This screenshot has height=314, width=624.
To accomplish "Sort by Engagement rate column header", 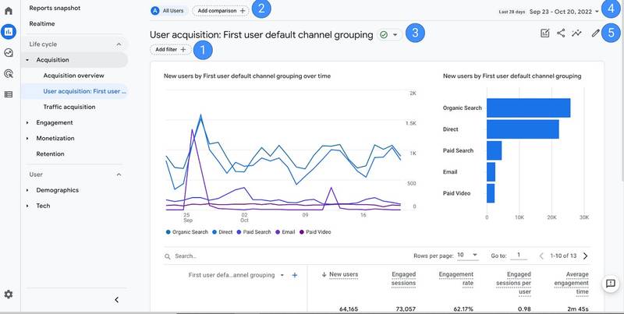I will (456, 279).
